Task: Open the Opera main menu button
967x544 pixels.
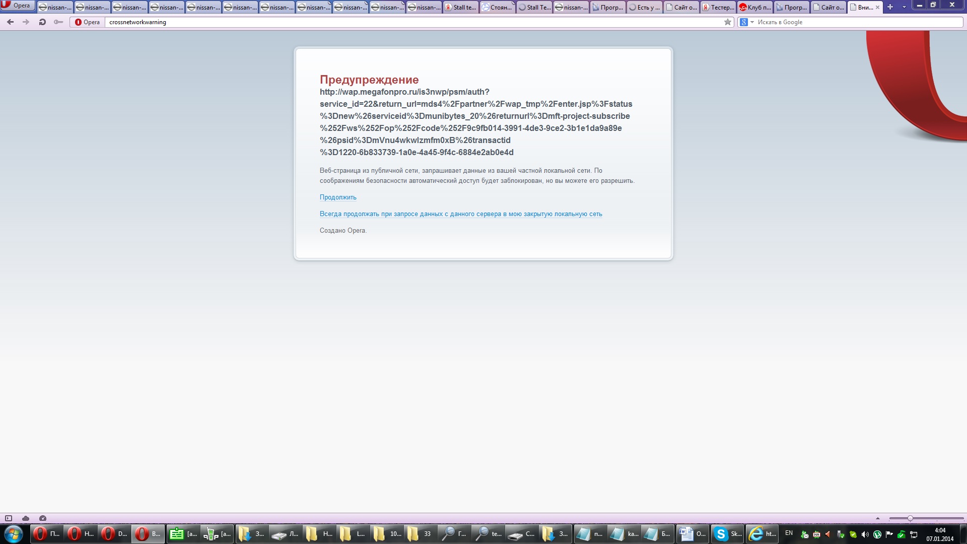Action: tap(18, 6)
